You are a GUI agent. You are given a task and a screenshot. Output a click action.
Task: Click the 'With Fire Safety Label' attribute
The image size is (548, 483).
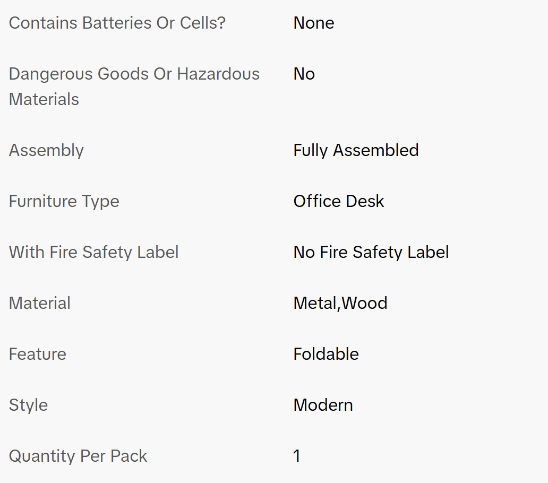[93, 252]
